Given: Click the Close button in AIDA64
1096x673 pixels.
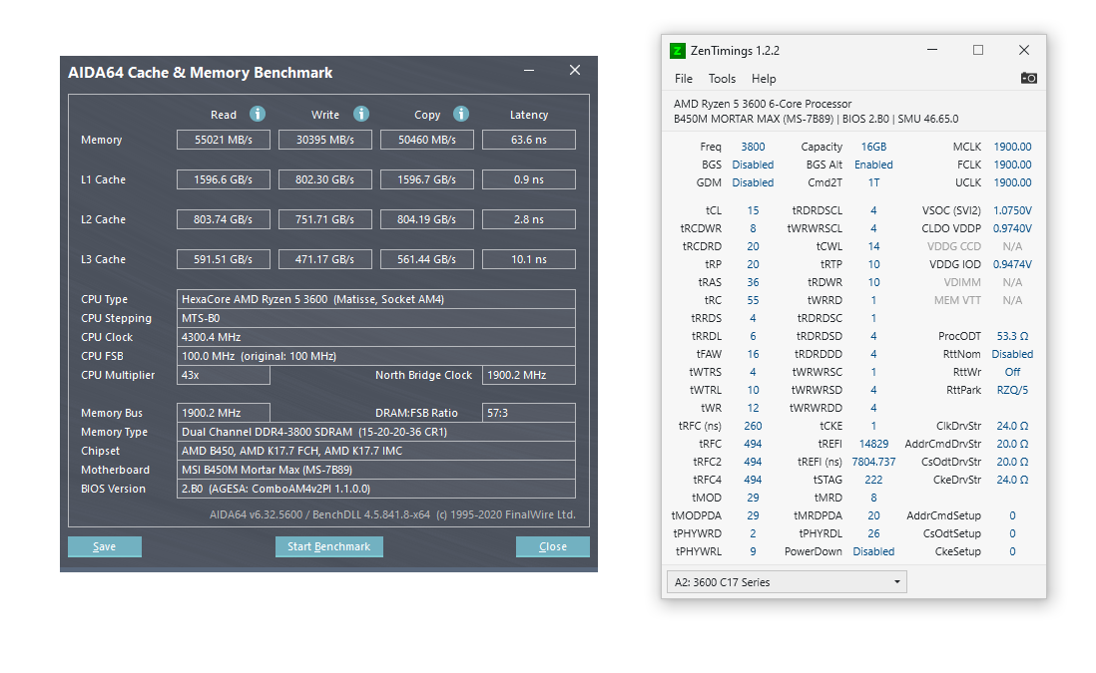Looking at the screenshot, I should (x=553, y=546).
